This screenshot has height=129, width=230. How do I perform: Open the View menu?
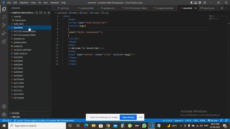[x=33, y=3]
